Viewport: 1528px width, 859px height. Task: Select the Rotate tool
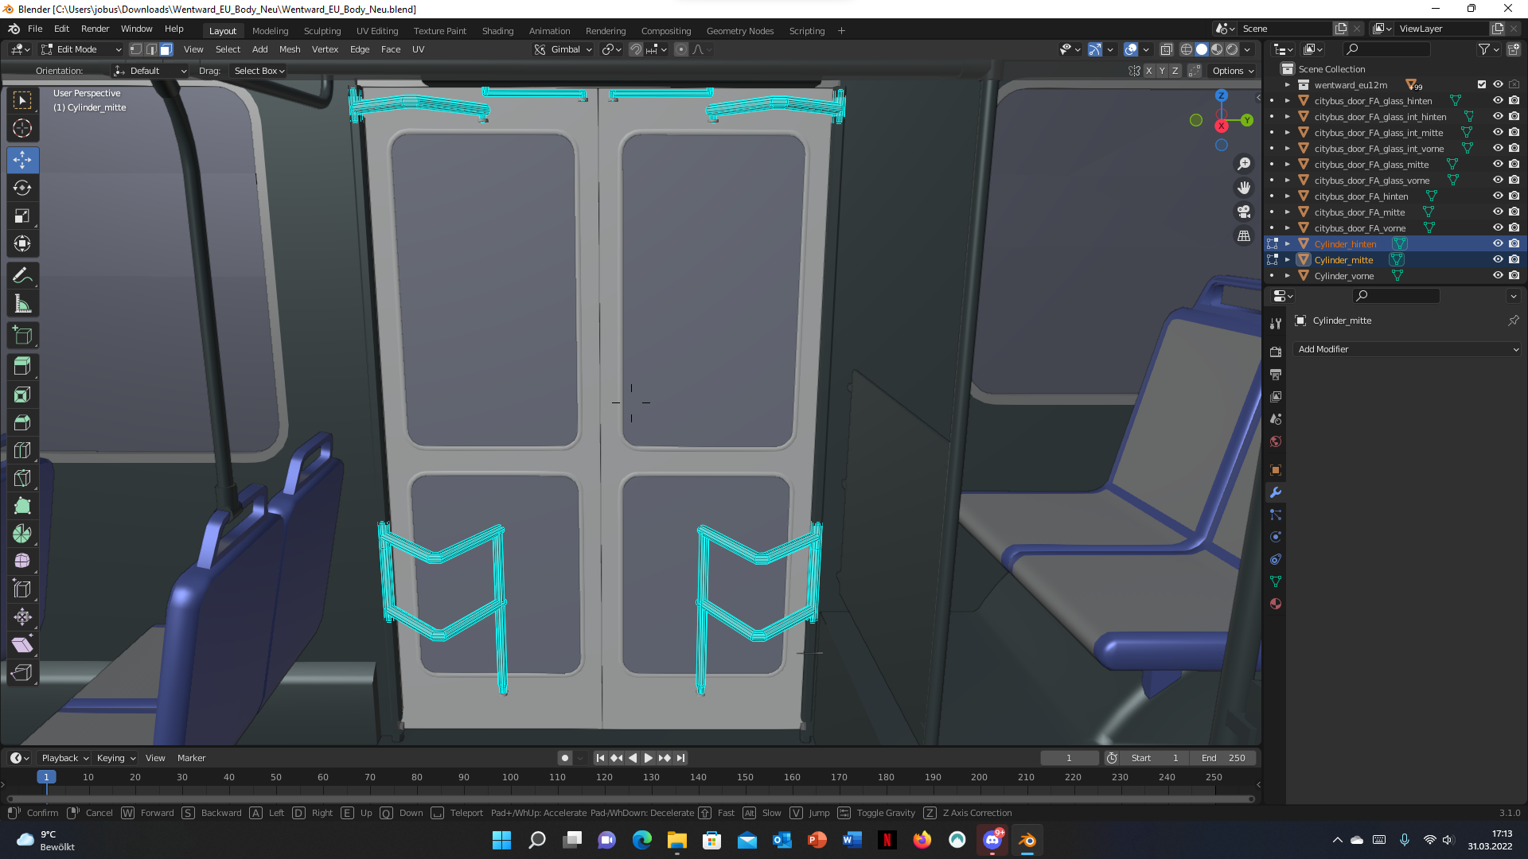tap(22, 188)
